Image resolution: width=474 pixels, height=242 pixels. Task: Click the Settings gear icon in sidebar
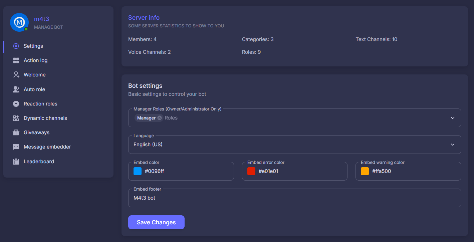tap(16, 46)
